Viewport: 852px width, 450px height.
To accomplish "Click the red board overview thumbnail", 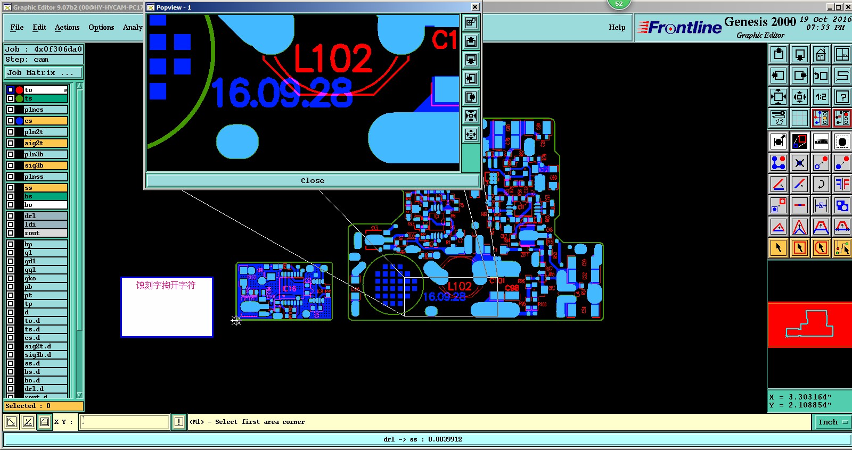I will [809, 324].
